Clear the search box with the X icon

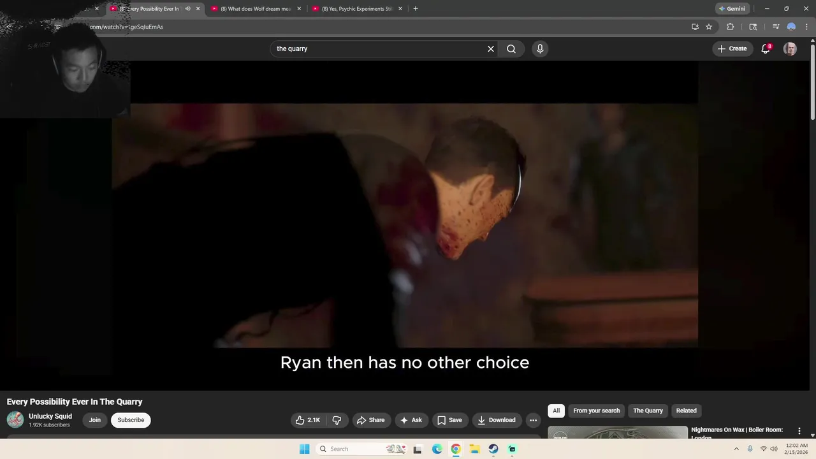pos(491,48)
